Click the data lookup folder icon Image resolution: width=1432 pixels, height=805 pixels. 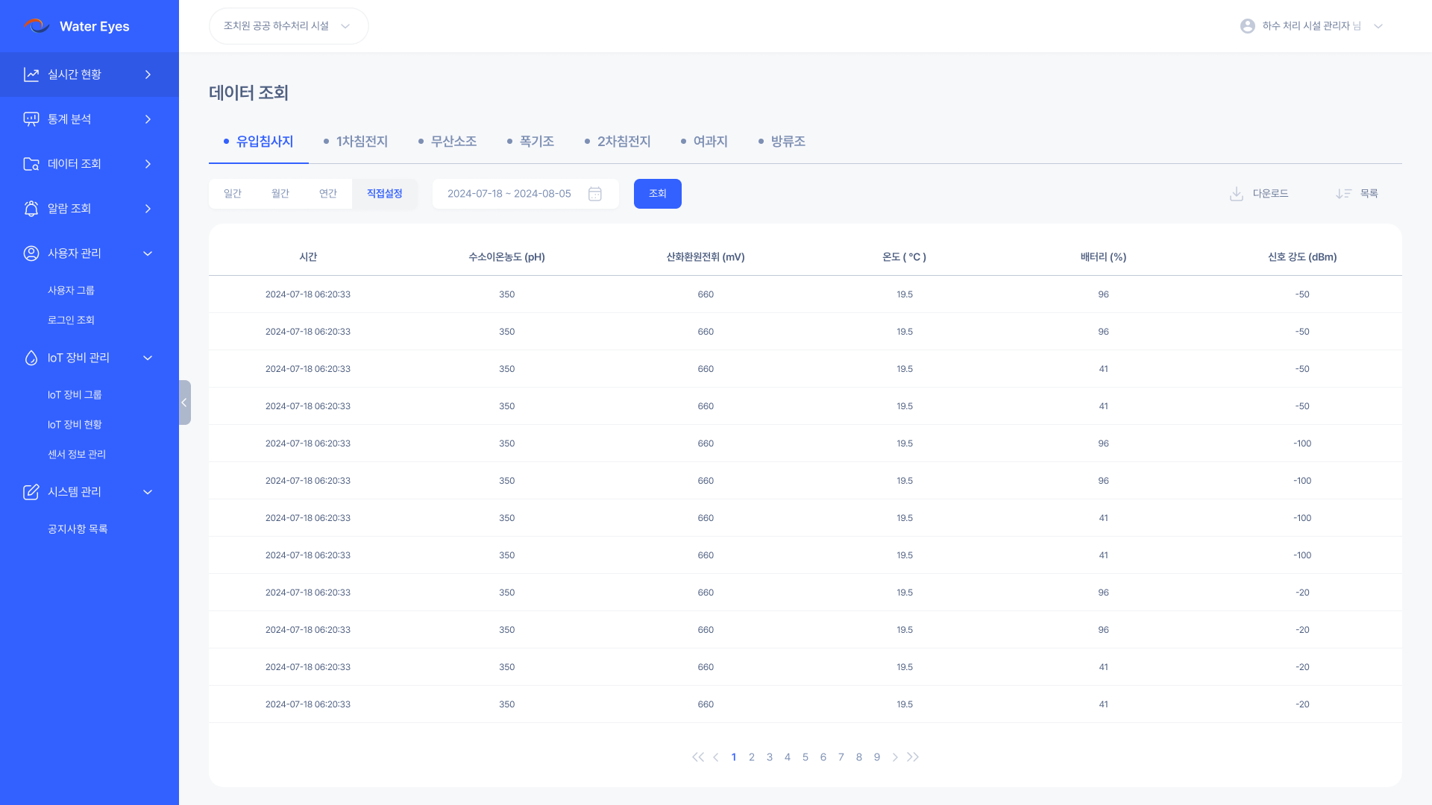pyautogui.click(x=31, y=164)
